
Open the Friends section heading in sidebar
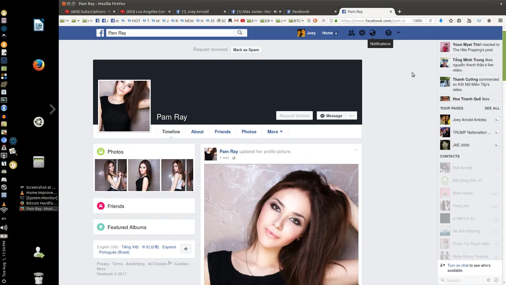[116, 206]
